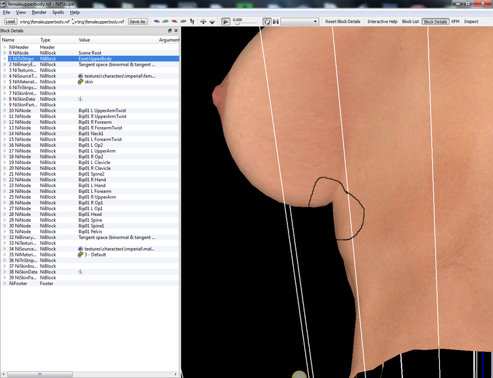Click the NifSkope title bar icon
This screenshot has width=493, height=378.
click(3, 4)
